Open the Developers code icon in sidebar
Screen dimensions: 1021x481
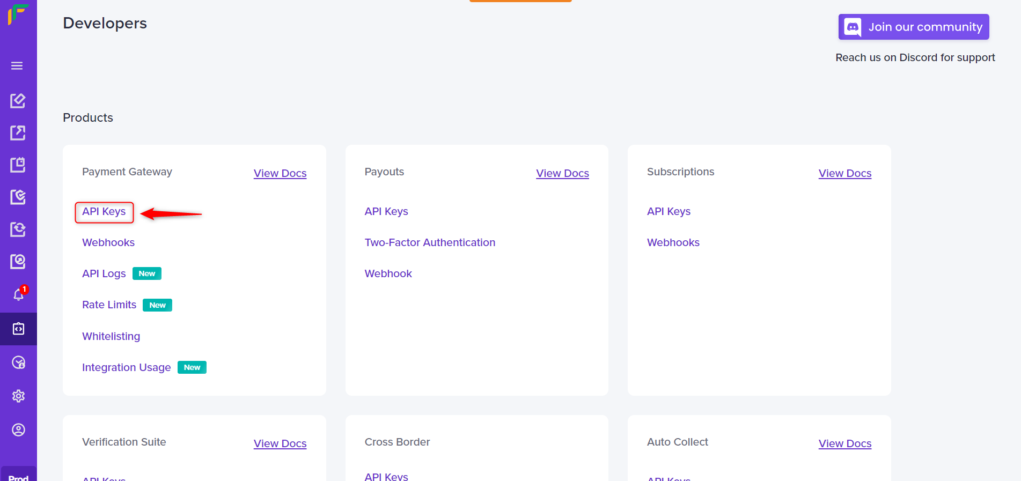[x=18, y=329]
